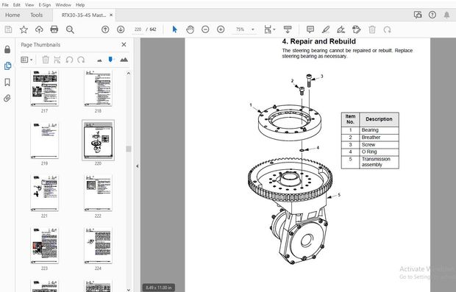Screen dimensions: 456x292
Task: Switch to the Tools tab
Action: click(x=36, y=15)
